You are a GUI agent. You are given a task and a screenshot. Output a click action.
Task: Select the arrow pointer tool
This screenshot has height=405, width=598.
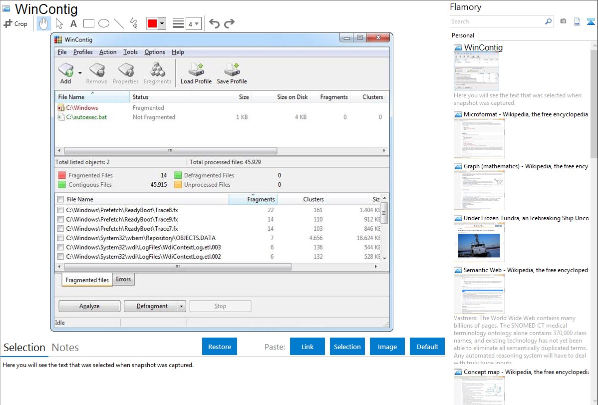pyautogui.click(x=59, y=23)
